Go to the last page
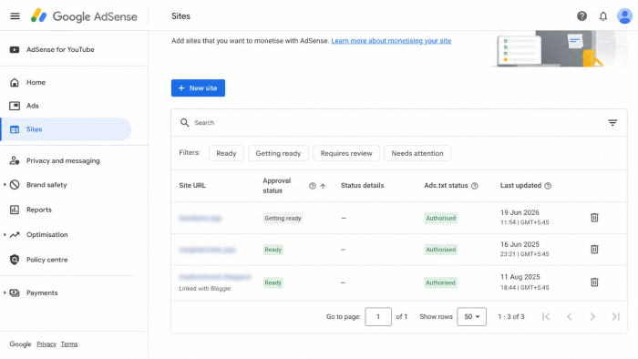Viewport: 638px width, 359px height. tap(615, 316)
